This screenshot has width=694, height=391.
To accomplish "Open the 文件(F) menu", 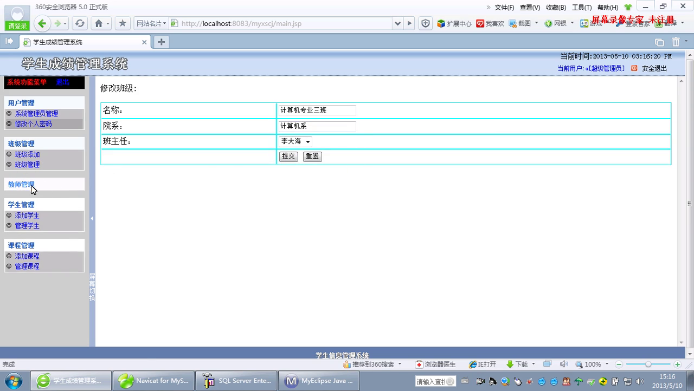I will coord(504,7).
